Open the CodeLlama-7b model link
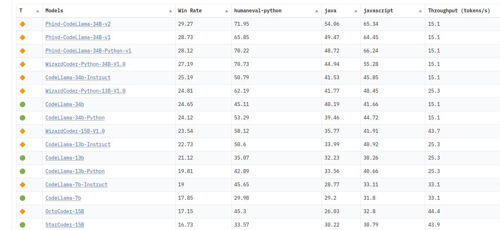Screen dimensions: 500x230 [x=63, y=198]
